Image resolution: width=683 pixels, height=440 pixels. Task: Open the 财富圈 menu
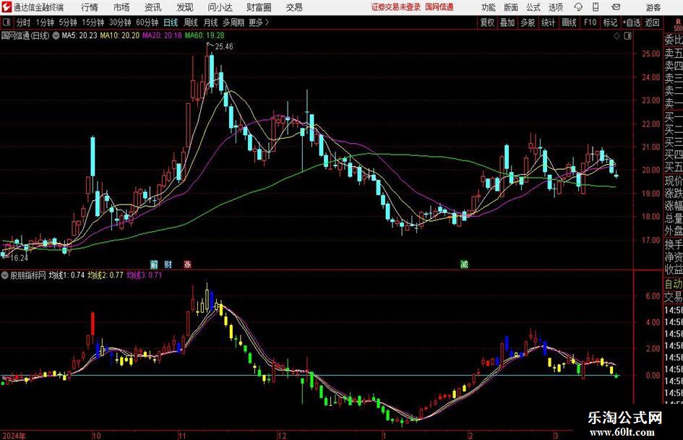(259, 7)
